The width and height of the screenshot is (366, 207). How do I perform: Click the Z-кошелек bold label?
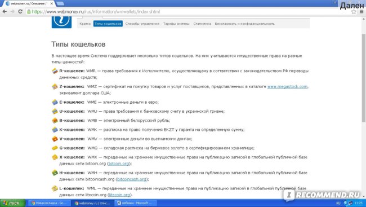[x=72, y=86]
